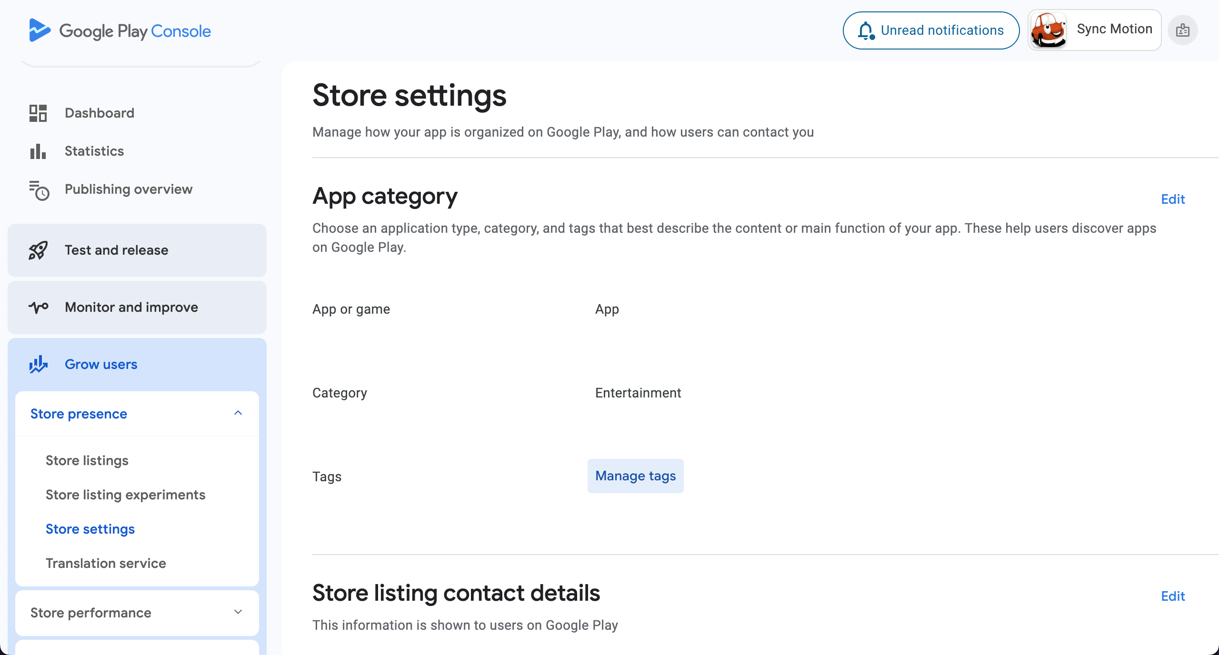Click Edit for App category
The image size is (1219, 655).
pos(1173,199)
